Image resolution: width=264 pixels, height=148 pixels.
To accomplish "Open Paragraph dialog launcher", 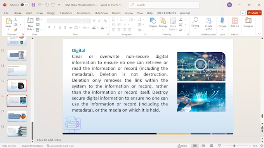I will click(x=145, y=34).
